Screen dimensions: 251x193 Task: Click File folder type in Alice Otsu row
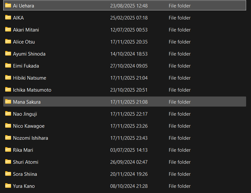(x=179, y=42)
